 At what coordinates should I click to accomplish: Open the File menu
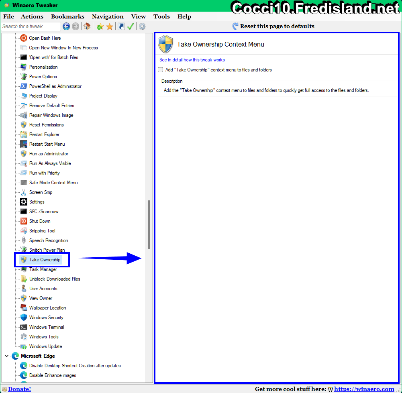tap(8, 16)
